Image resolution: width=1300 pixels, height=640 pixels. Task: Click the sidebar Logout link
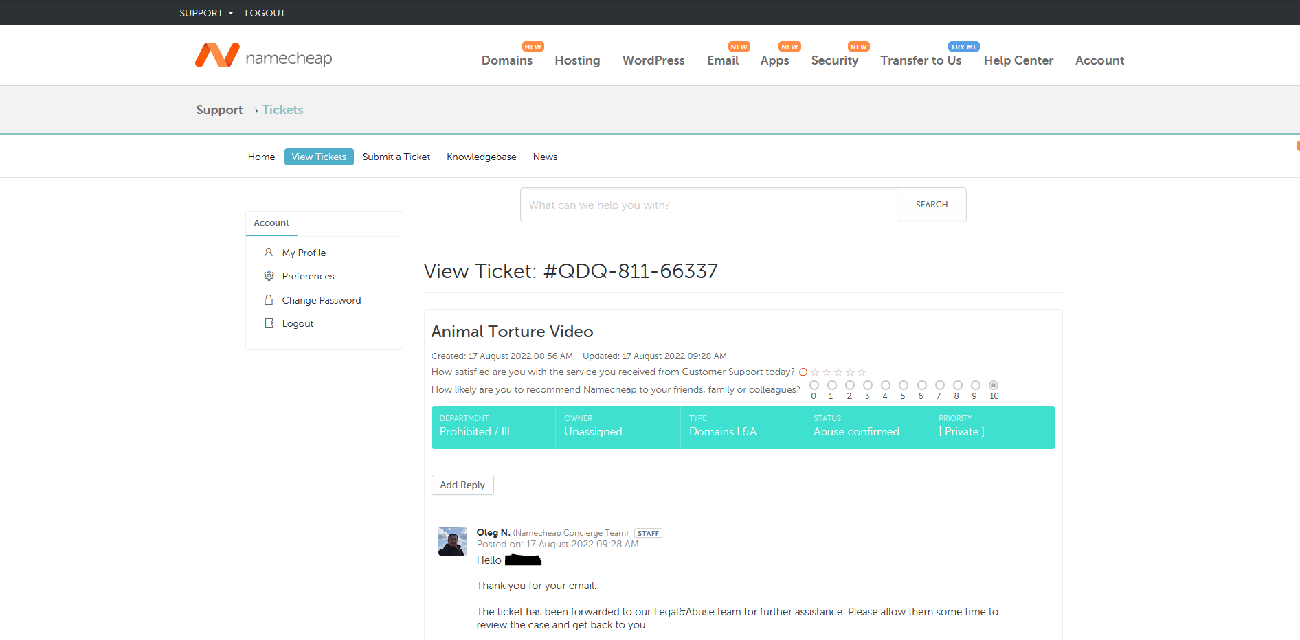tap(298, 323)
